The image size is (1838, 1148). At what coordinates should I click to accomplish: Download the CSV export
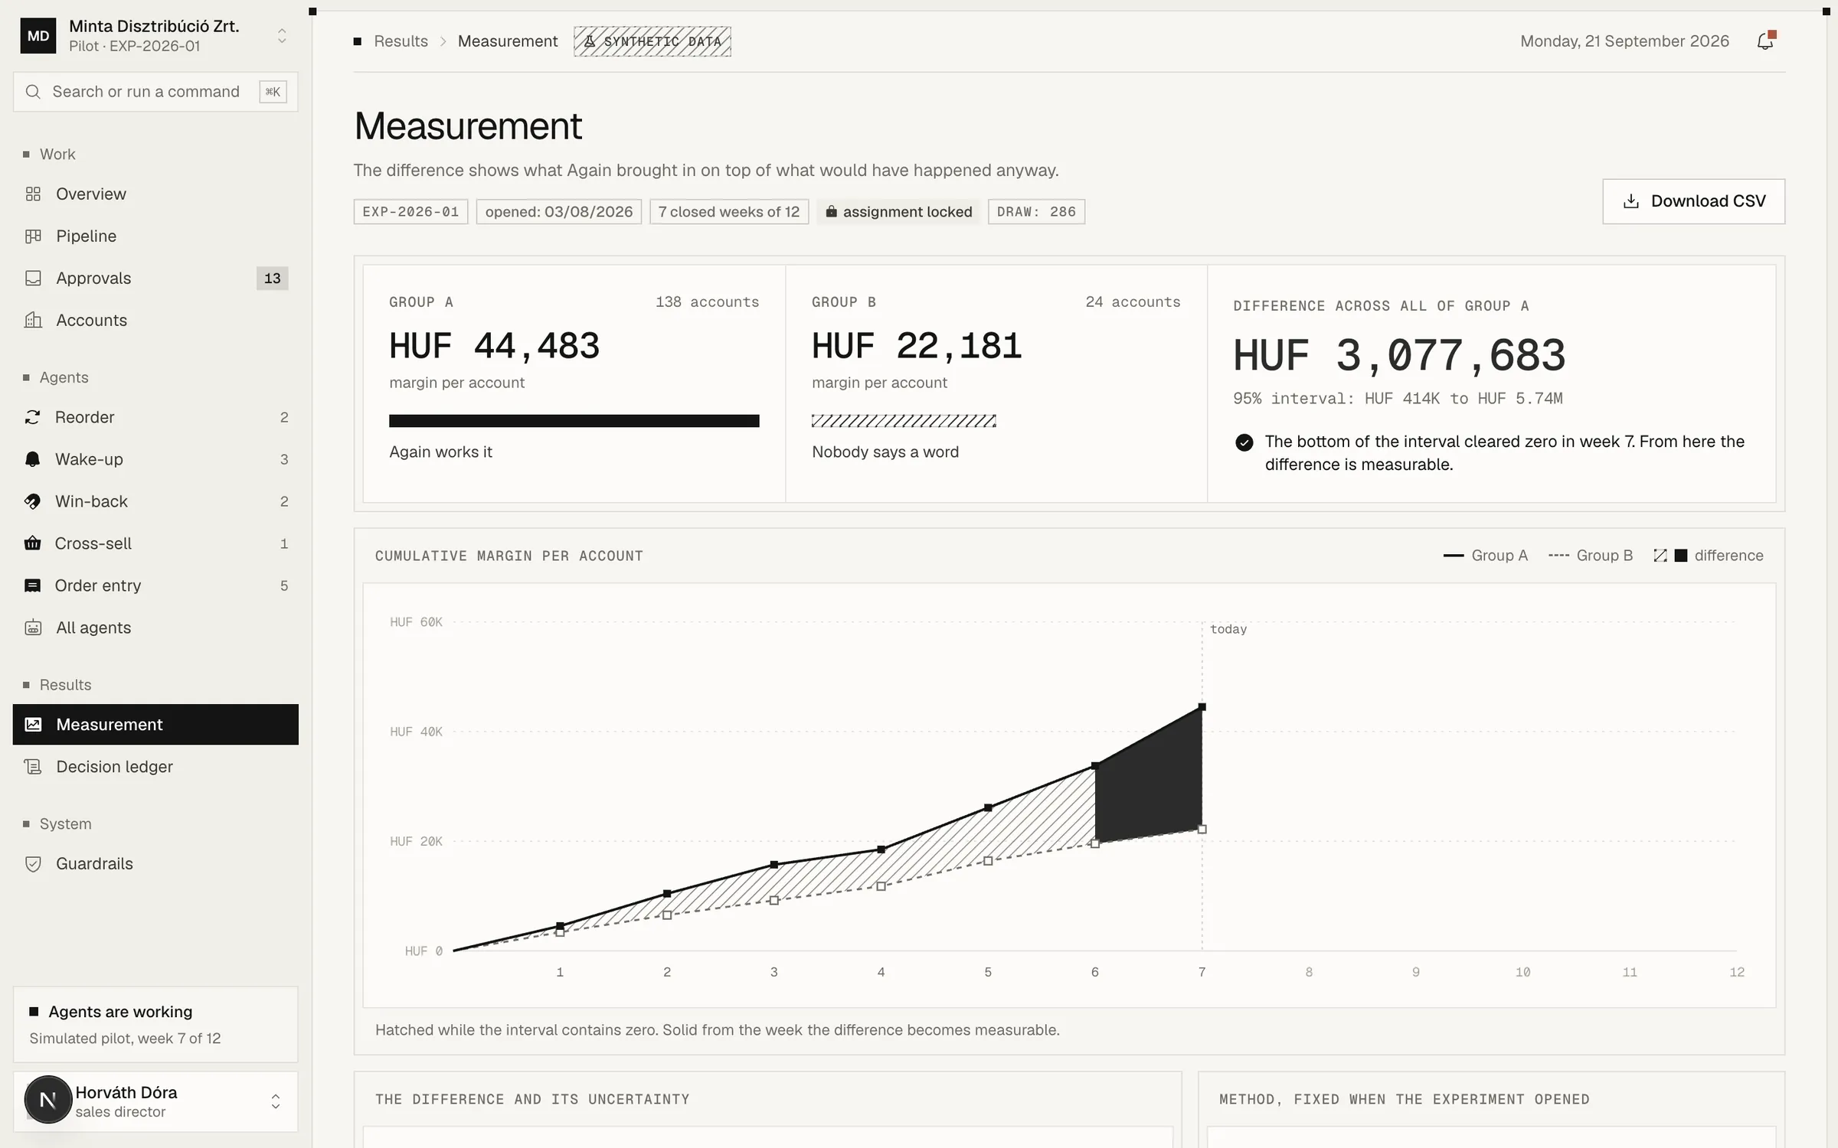(1693, 201)
